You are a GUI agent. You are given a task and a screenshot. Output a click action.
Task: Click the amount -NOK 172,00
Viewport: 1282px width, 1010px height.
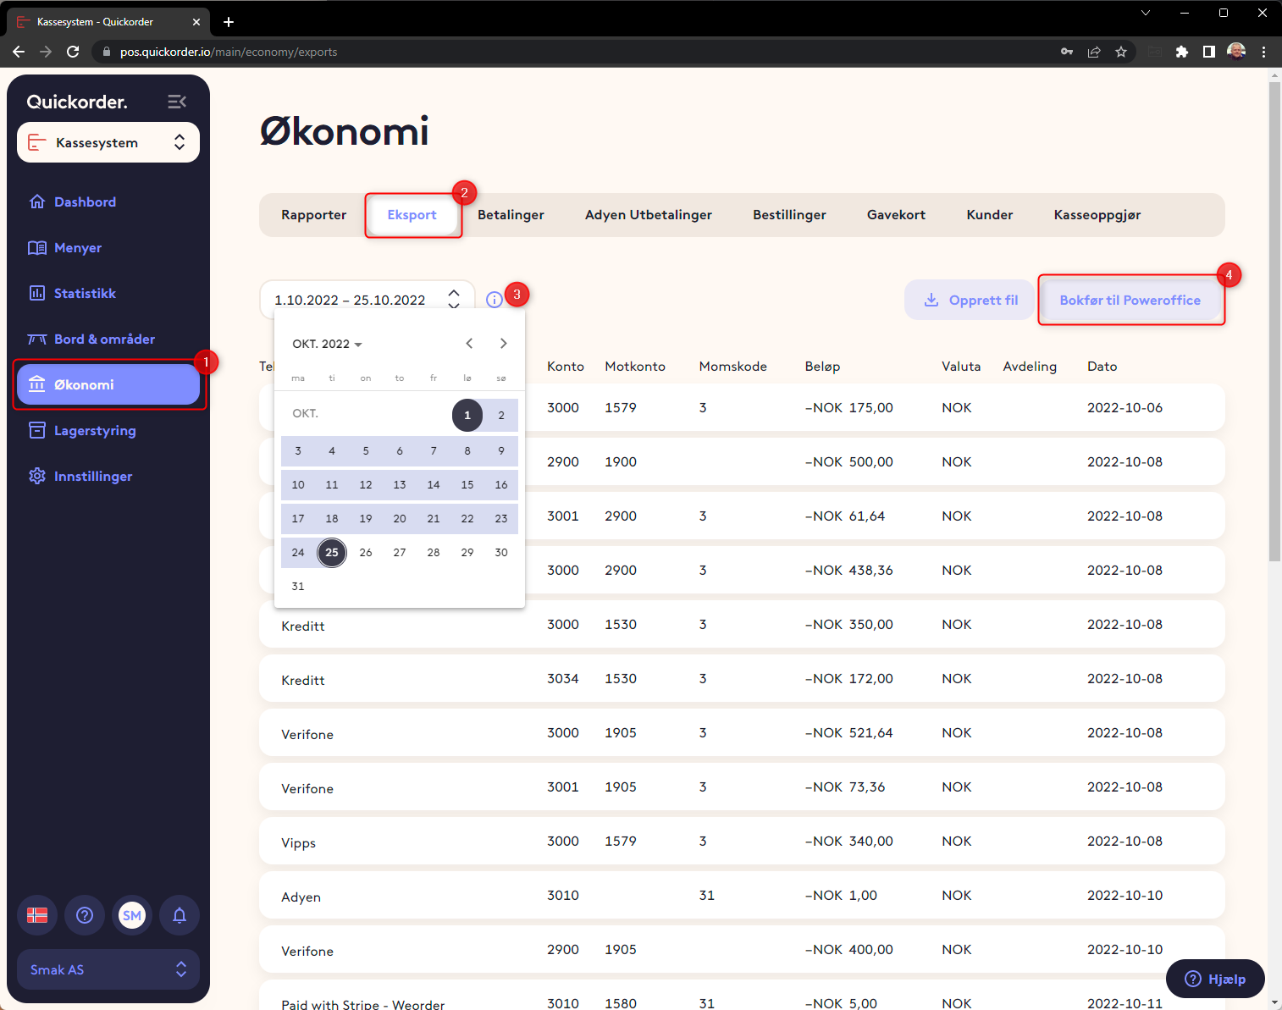point(848,678)
